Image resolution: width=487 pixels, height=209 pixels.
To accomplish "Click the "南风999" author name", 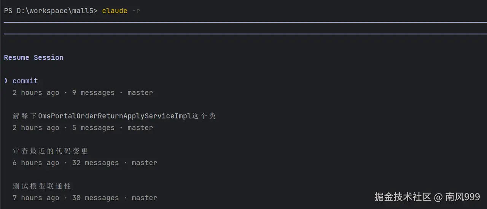I will 463,197.
